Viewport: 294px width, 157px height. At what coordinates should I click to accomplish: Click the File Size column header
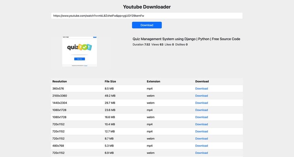[x=110, y=81]
